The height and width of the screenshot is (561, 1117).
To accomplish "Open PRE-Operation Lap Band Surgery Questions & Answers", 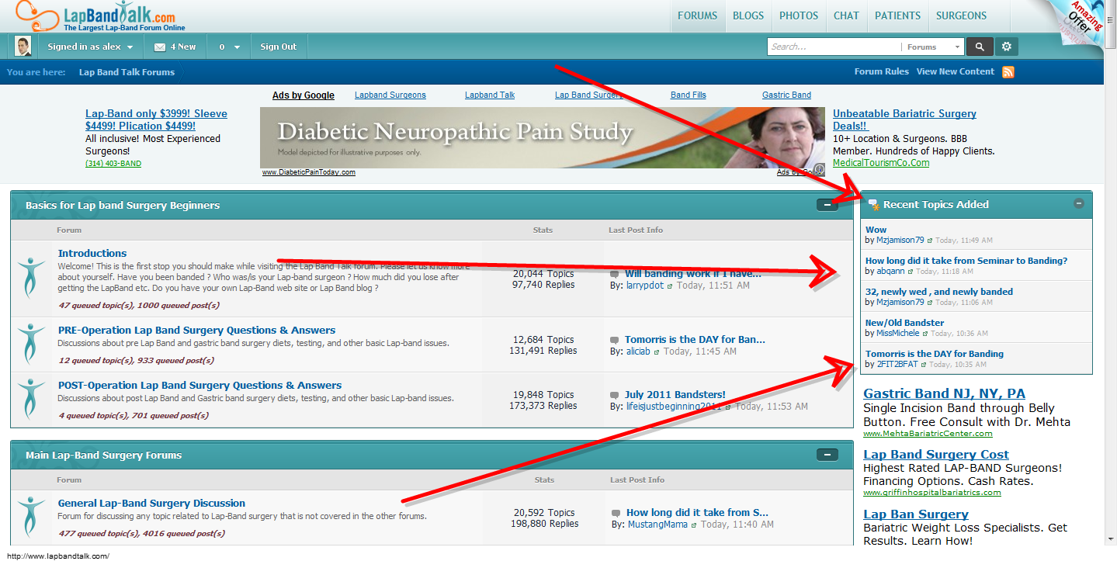I will pos(197,330).
